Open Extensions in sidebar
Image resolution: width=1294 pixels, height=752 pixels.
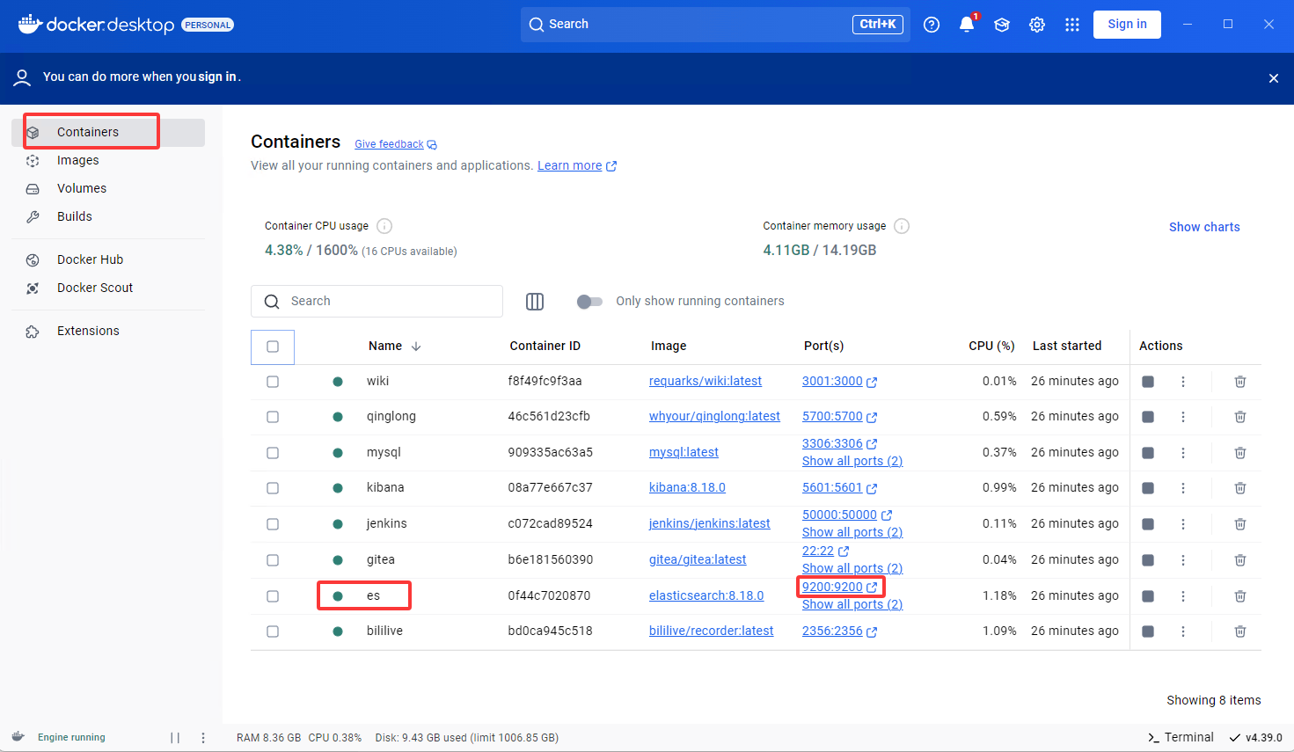[x=108, y=332]
